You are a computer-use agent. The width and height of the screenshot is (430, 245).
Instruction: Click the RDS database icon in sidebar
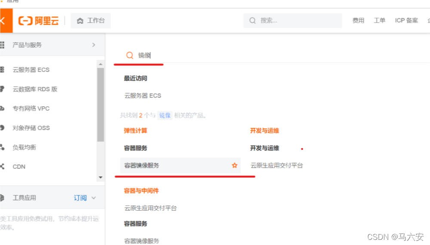pos(2,89)
